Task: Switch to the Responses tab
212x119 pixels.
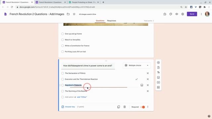Action: click(112, 20)
